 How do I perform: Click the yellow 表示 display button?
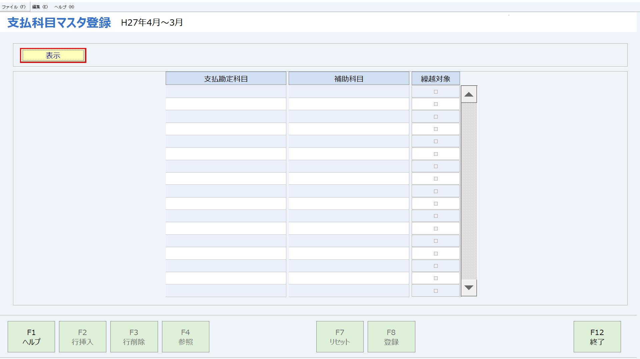point(53,55)
